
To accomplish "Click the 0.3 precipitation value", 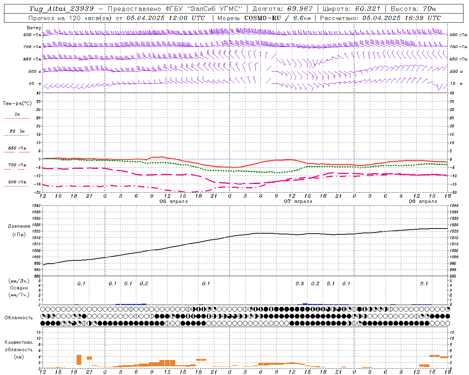I will [x=300, y=283].
